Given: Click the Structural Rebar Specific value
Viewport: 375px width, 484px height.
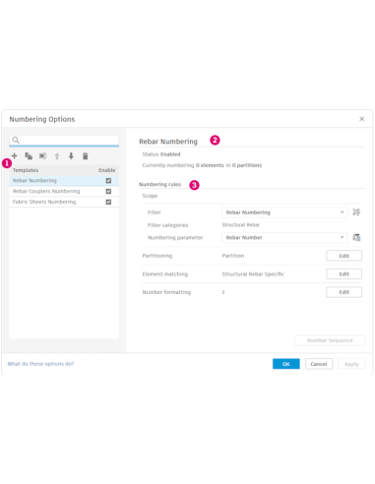Looking at the screenshot, I should tap(253, 274).
